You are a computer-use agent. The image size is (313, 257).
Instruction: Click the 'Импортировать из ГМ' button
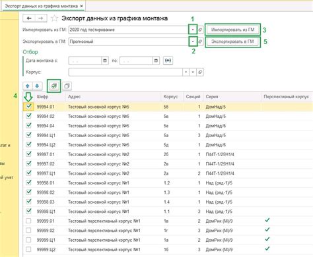(x=232, y=30)
